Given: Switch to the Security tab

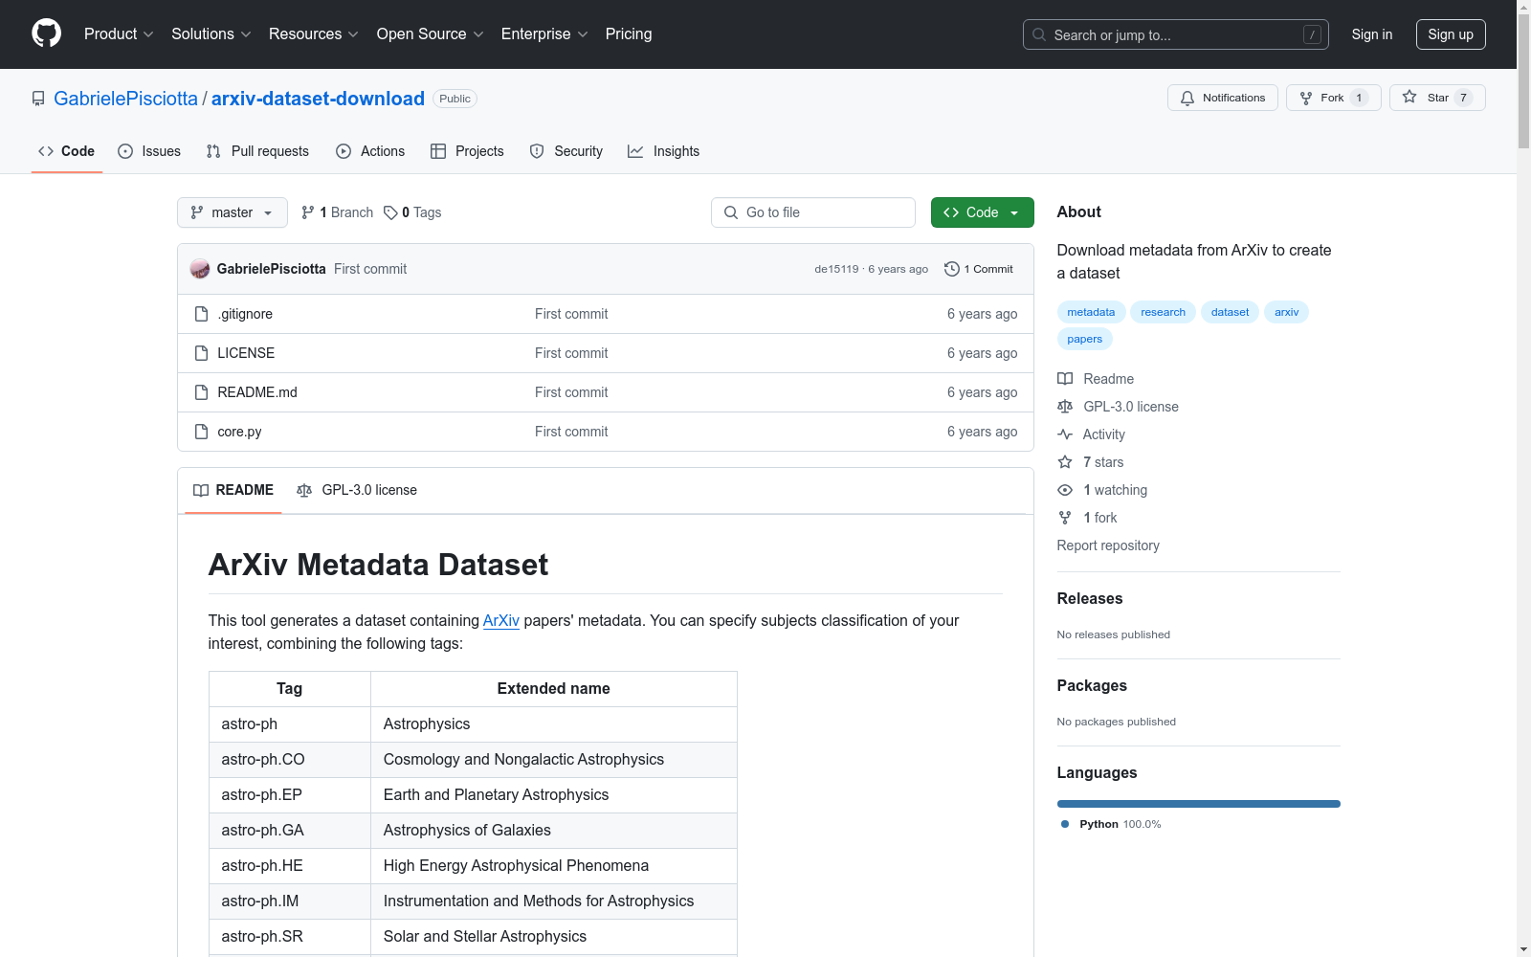Looking at the screenshot, I should click(x=566, y=151).
